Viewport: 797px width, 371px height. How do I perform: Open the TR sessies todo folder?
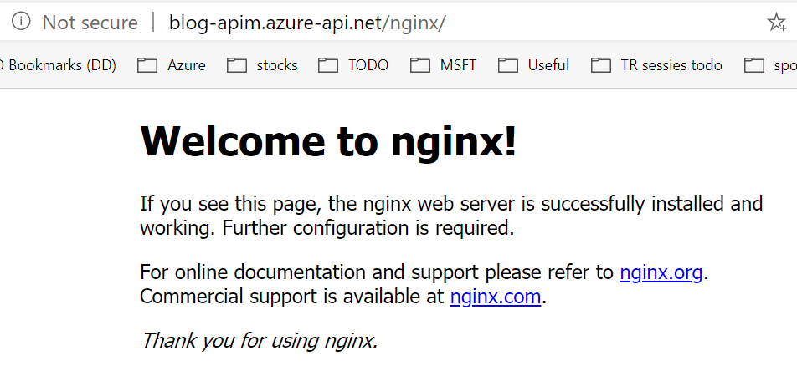(656, 65)
